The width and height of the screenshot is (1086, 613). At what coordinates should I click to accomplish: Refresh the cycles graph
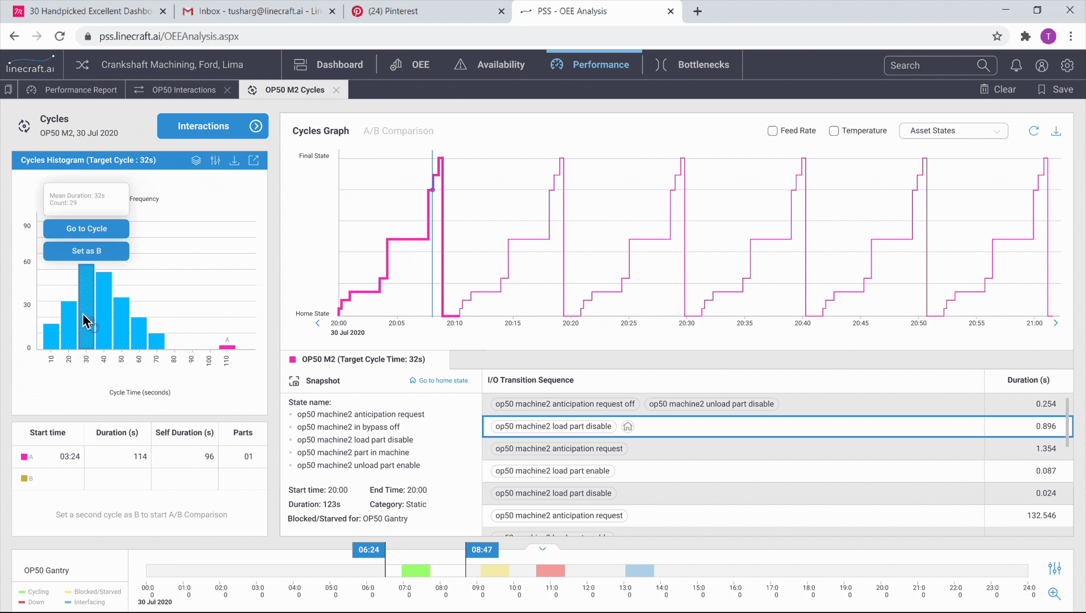point(1034,131)
